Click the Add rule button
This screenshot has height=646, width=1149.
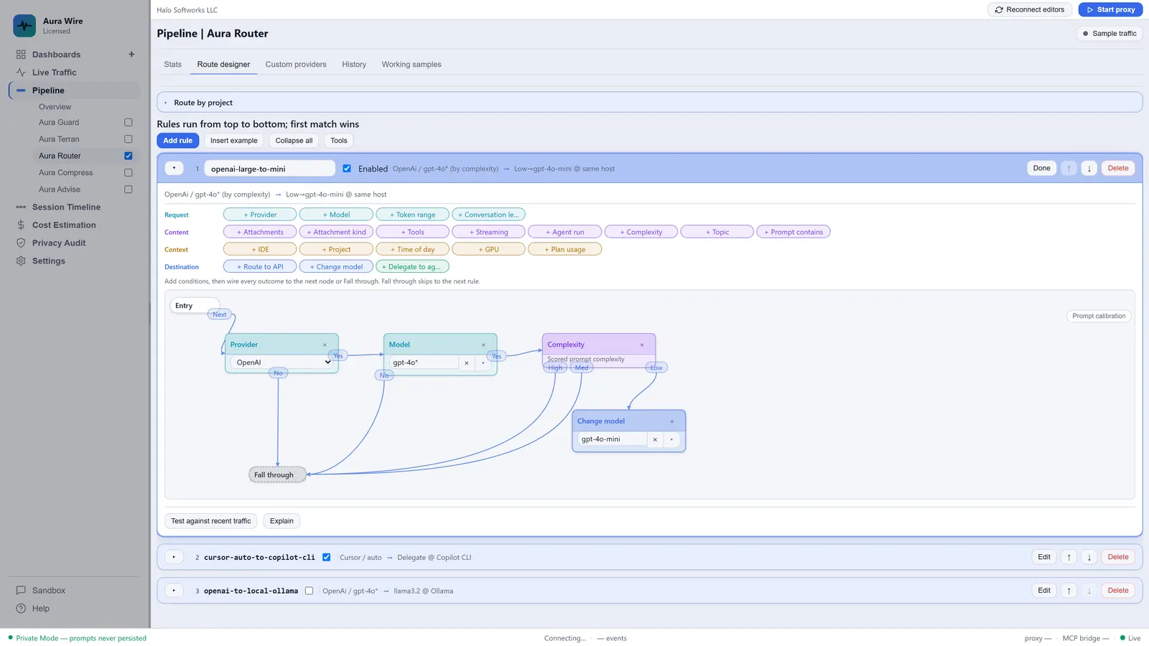pyautogui.click(x=178, y=141)
